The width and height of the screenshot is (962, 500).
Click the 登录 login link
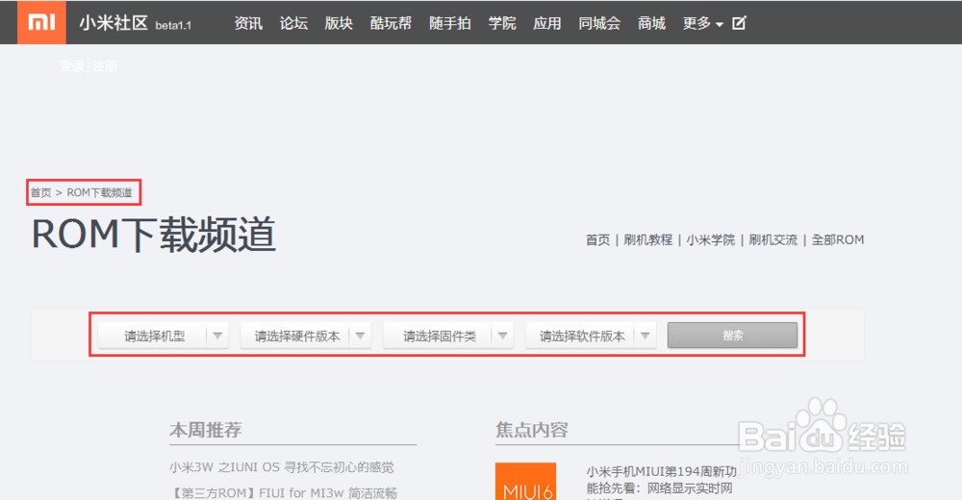tap(72, 66)
